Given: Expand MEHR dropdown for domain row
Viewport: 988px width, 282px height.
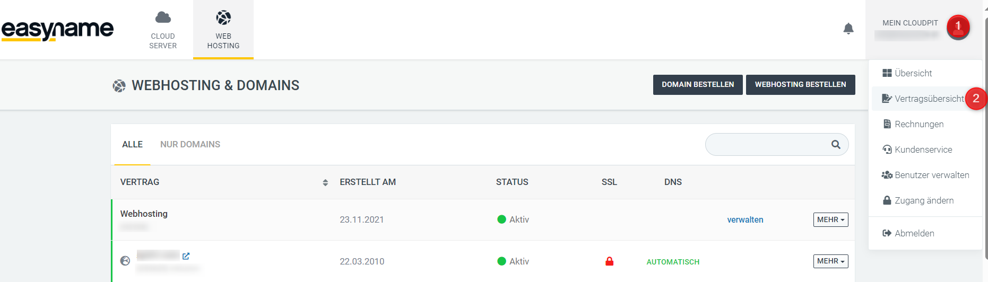Looking at the screenshot, I should pos(830,261).
